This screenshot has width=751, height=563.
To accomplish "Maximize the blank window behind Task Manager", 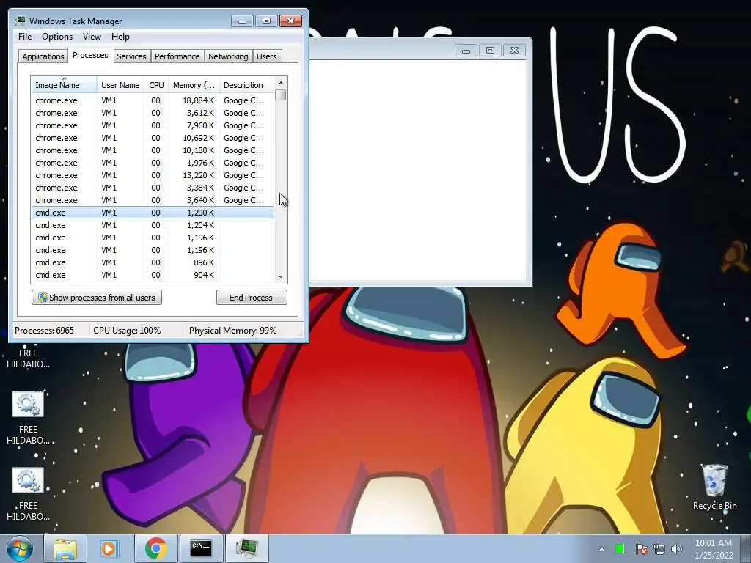I will tap(490, 51).
